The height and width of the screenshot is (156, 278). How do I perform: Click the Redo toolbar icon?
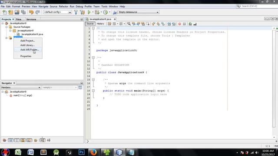[37, 12]
